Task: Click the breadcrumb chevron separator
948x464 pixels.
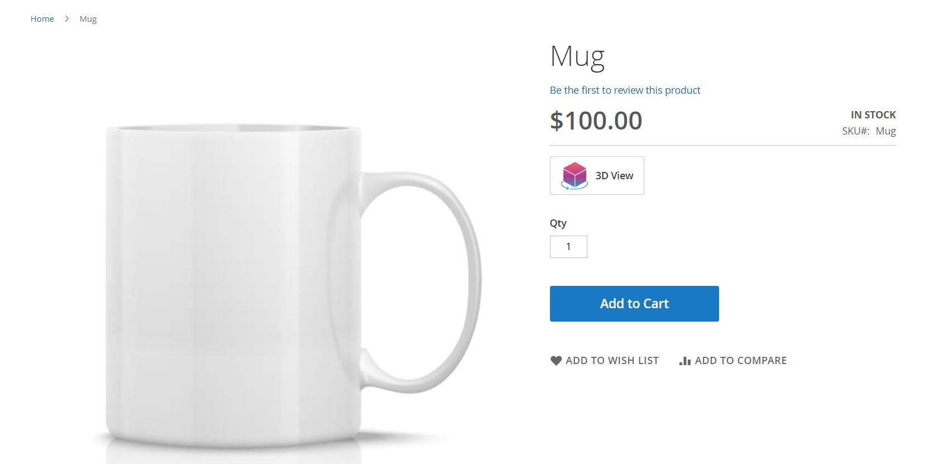Action: click(67, 19)
